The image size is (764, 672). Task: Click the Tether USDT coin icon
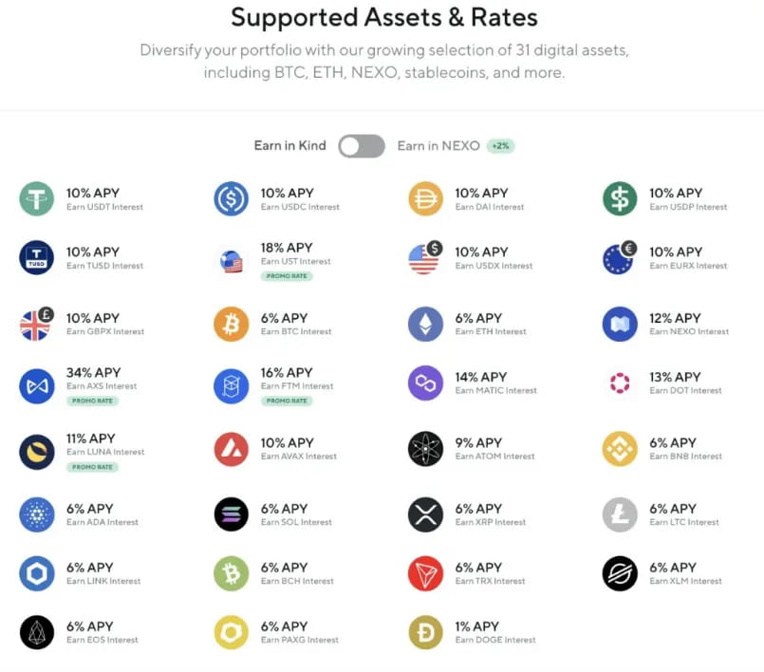(37, 198)
